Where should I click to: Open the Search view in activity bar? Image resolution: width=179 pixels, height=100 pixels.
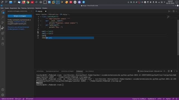pos(3,17)
